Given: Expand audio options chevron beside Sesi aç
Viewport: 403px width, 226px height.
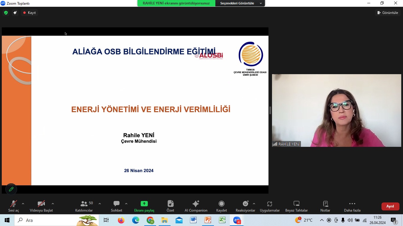Looking at the screenshot, I should click(23, 203).
